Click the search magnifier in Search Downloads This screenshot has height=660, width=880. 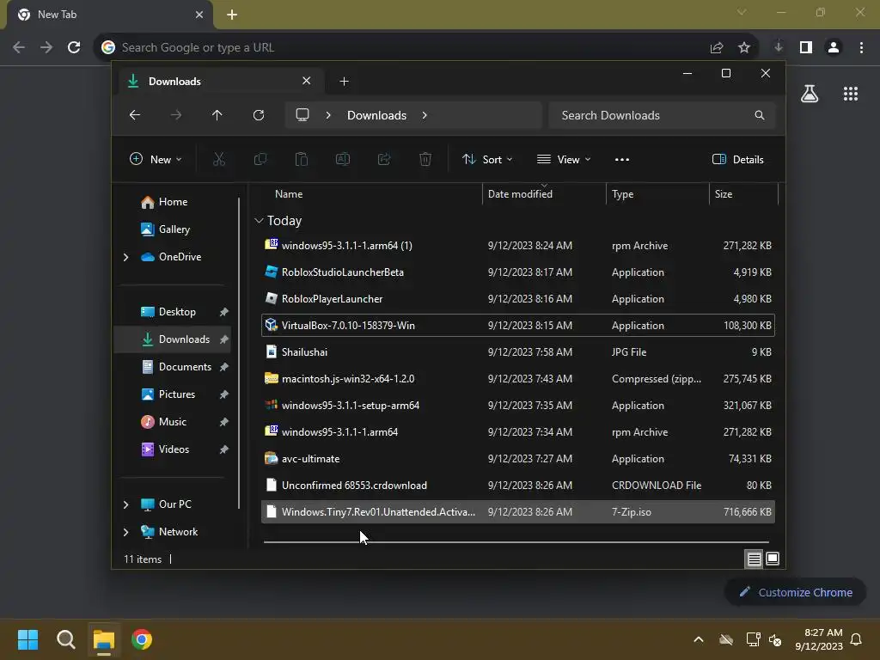click(x=760, y=115)
